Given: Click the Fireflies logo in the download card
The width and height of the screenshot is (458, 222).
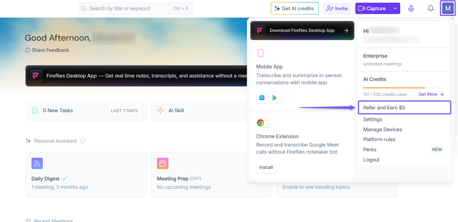Looking at the screenshot, I should point(260,30).
